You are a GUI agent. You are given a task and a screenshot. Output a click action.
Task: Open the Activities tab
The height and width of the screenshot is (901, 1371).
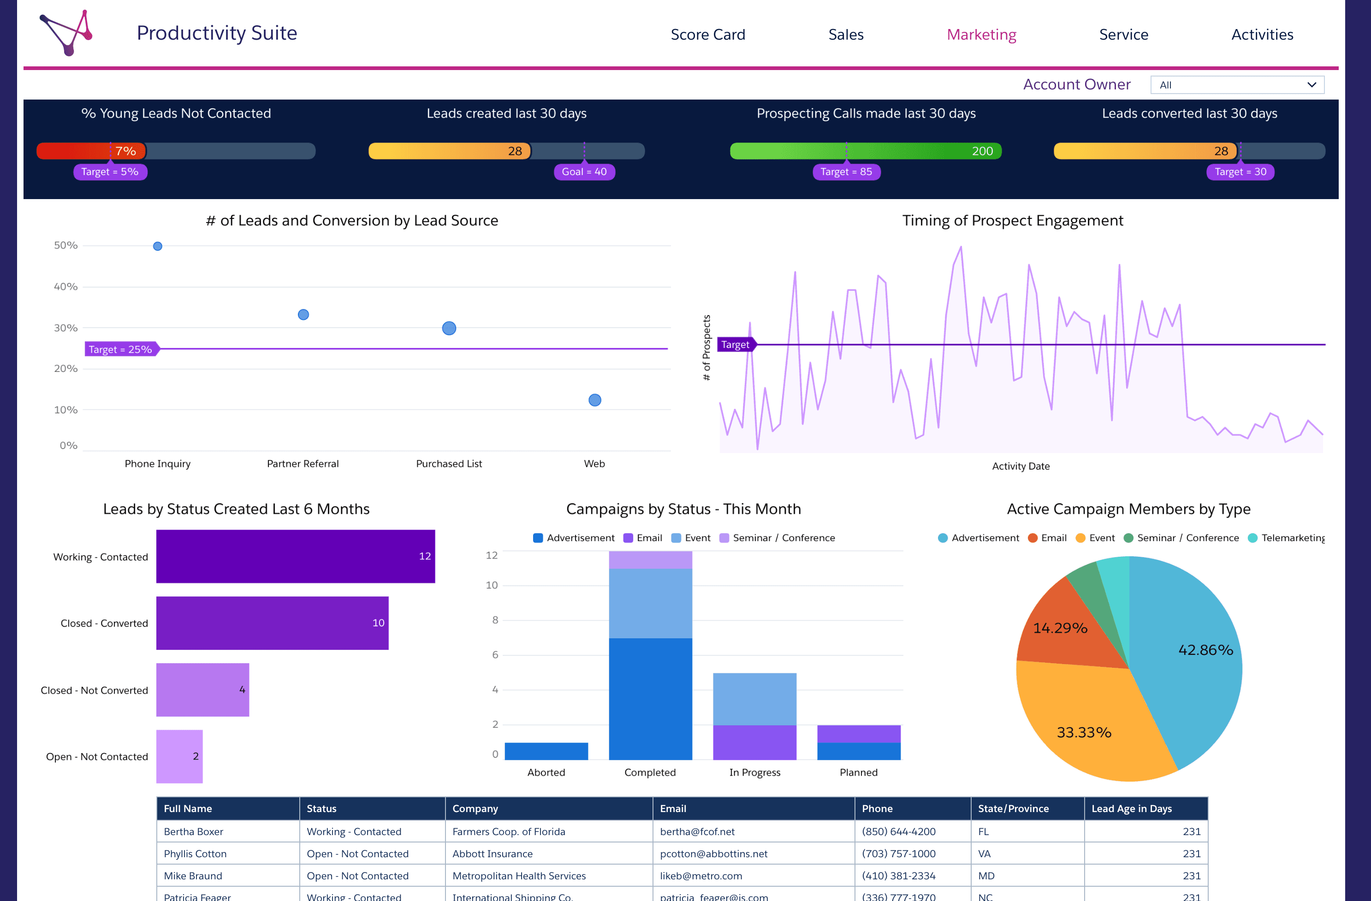[1262, 35]
